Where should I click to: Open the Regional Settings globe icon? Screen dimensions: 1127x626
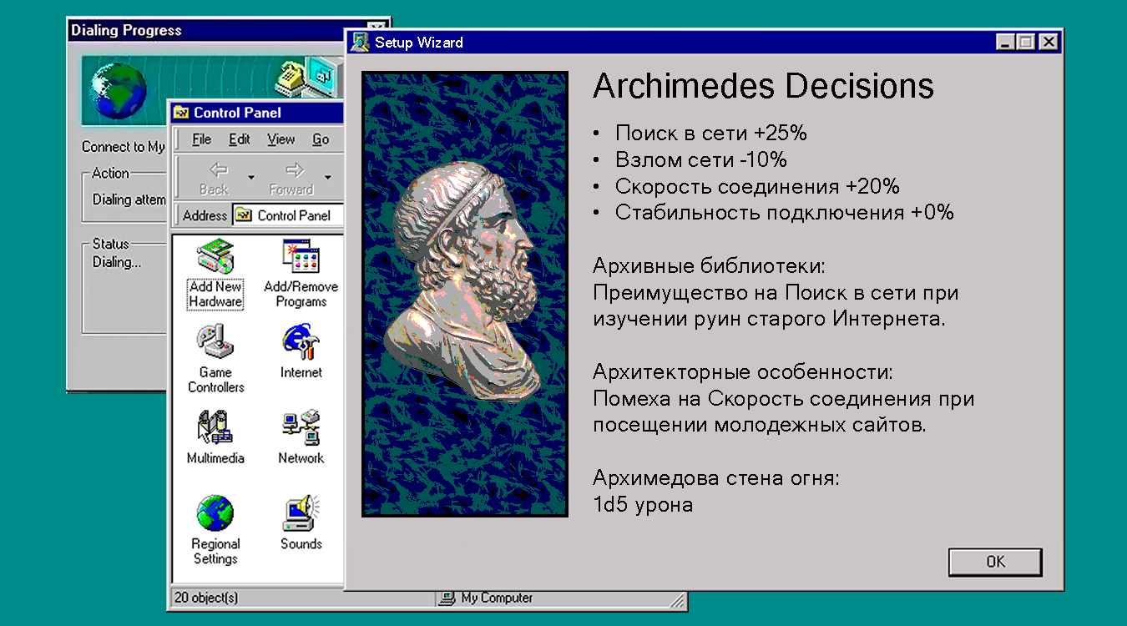tap(215, 512)
